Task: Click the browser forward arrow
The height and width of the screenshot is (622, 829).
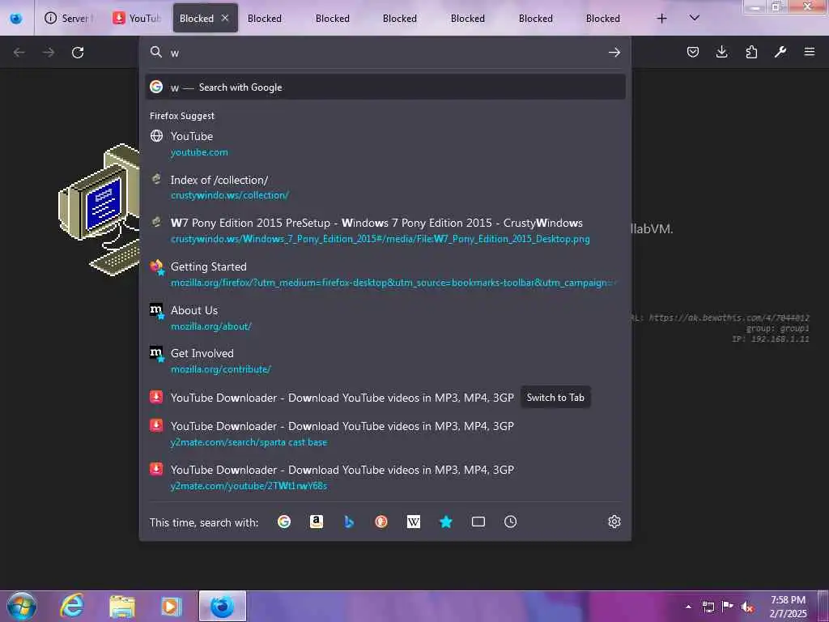Action: coord(49,53)
